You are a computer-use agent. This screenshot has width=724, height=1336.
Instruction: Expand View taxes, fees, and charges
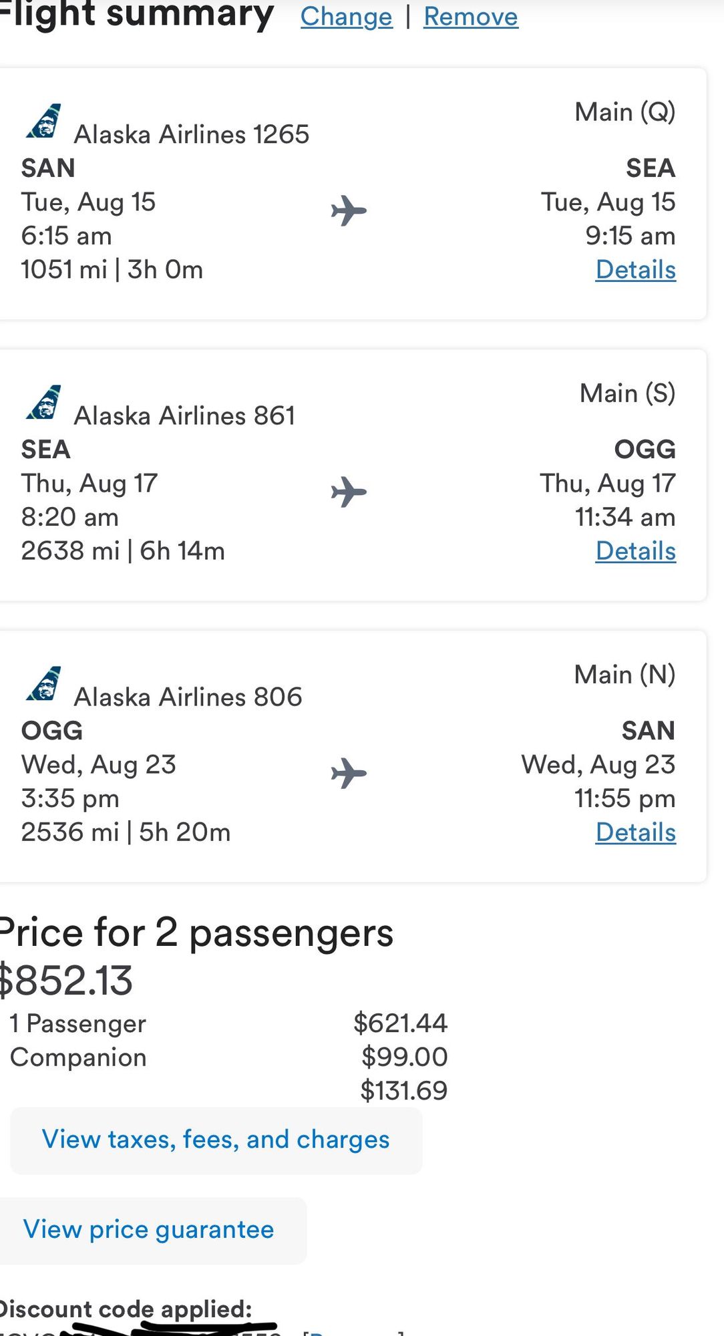pyautogui.click(x=216, y=1140)
